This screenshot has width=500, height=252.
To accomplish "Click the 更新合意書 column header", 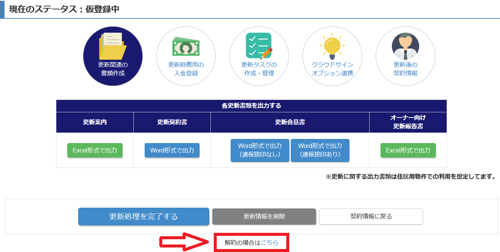I will pos(290,122).
